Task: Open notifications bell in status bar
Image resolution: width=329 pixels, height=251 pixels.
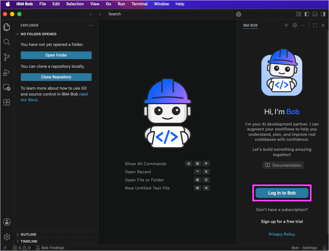Action: pyautogui.click(x=324, y=248)
